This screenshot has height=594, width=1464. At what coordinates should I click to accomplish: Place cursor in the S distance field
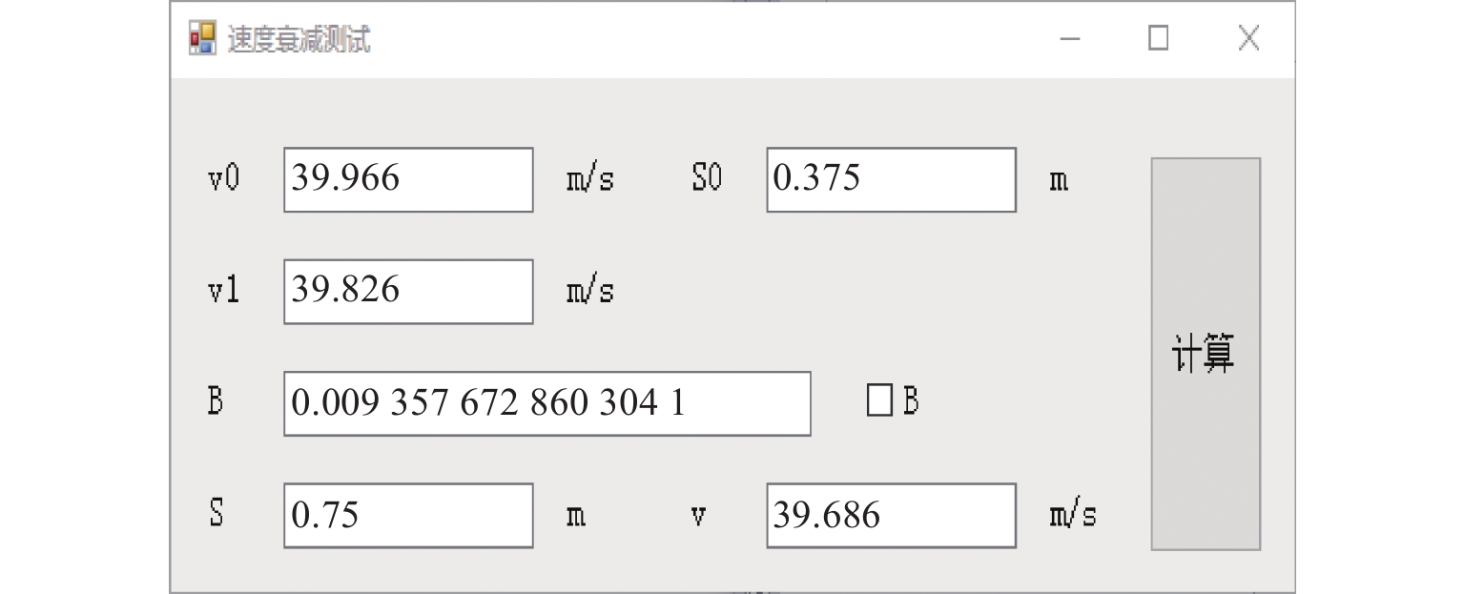(x=408, y=515)
